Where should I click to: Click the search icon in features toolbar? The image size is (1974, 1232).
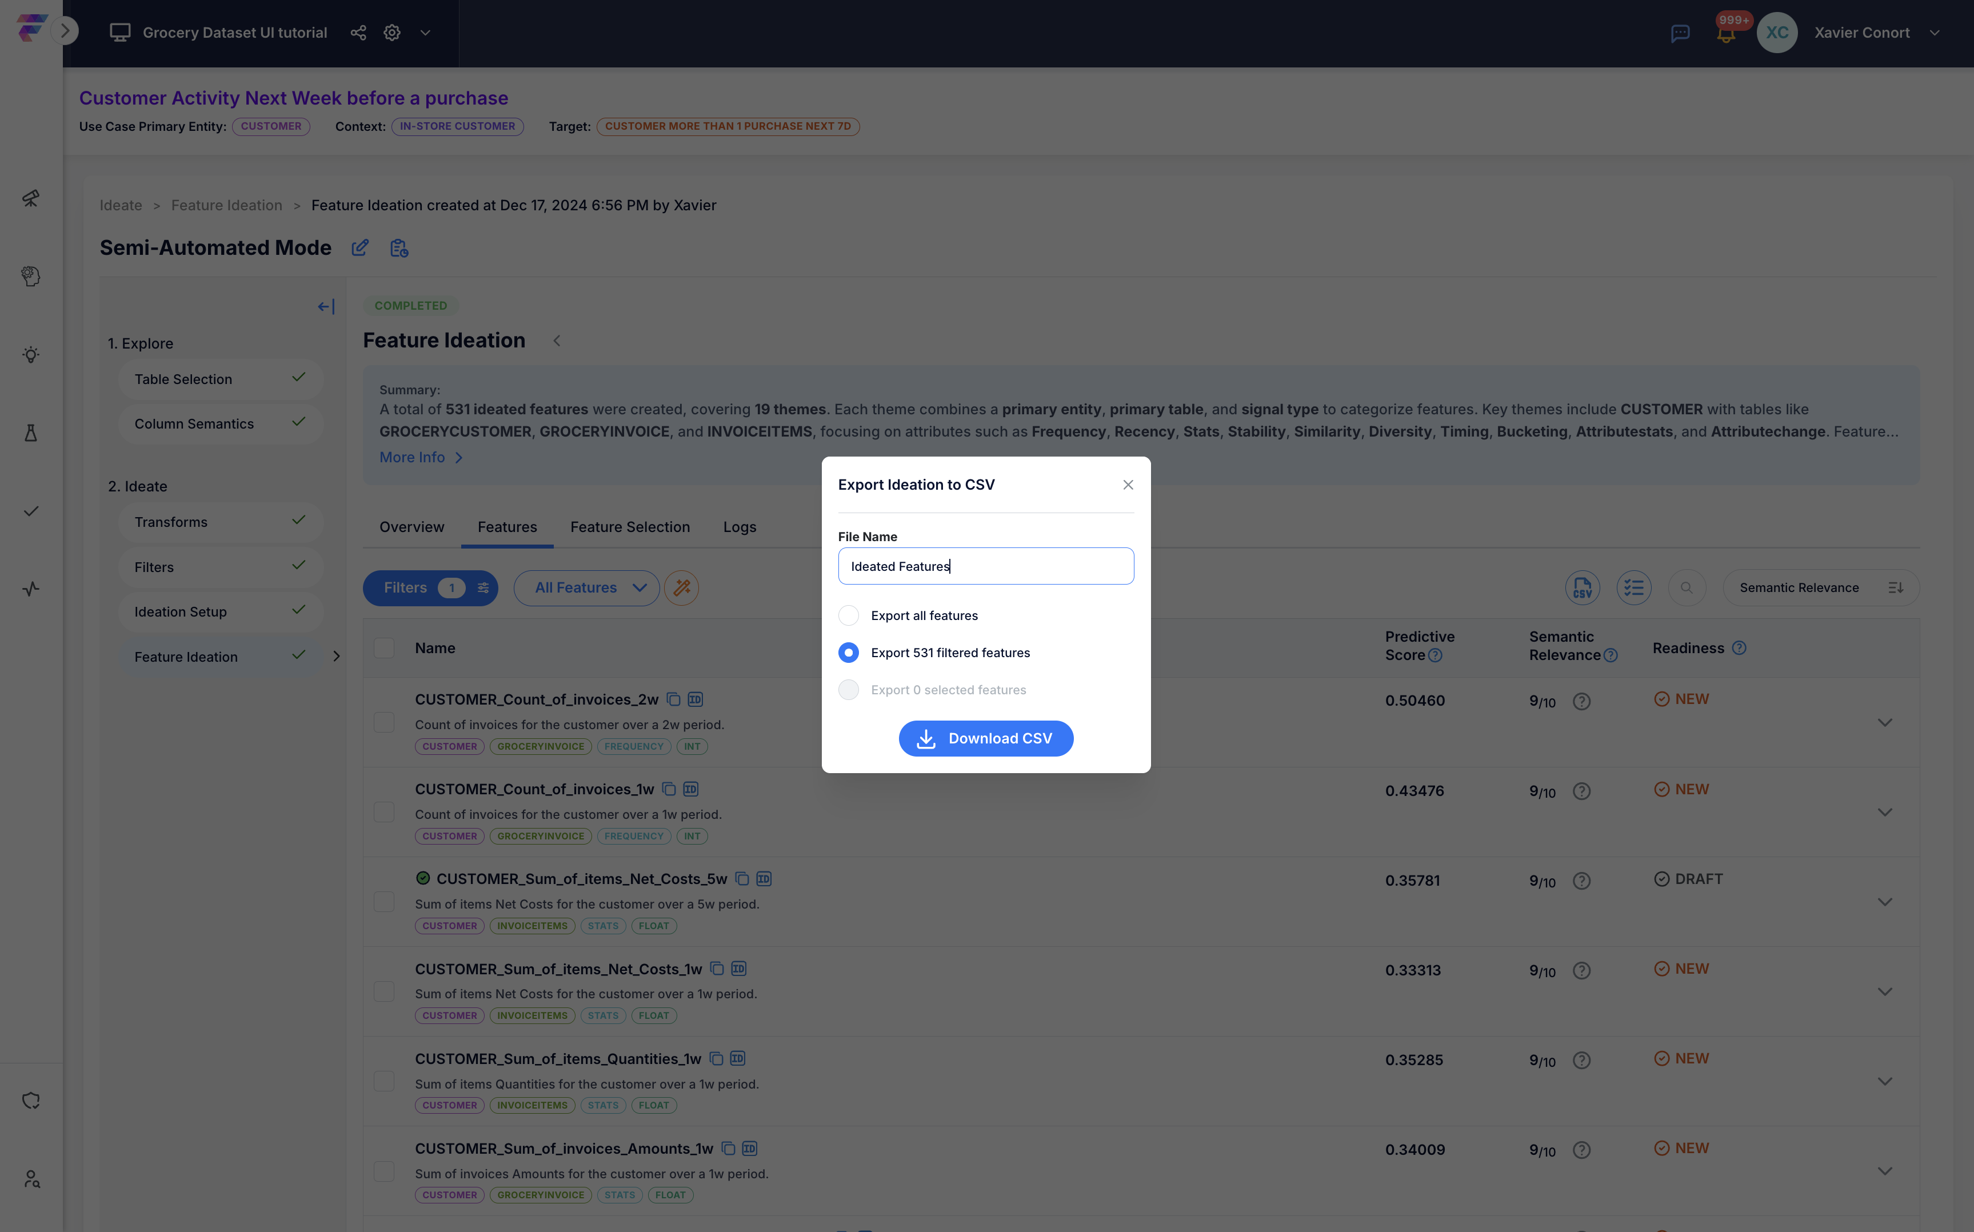1687,586
